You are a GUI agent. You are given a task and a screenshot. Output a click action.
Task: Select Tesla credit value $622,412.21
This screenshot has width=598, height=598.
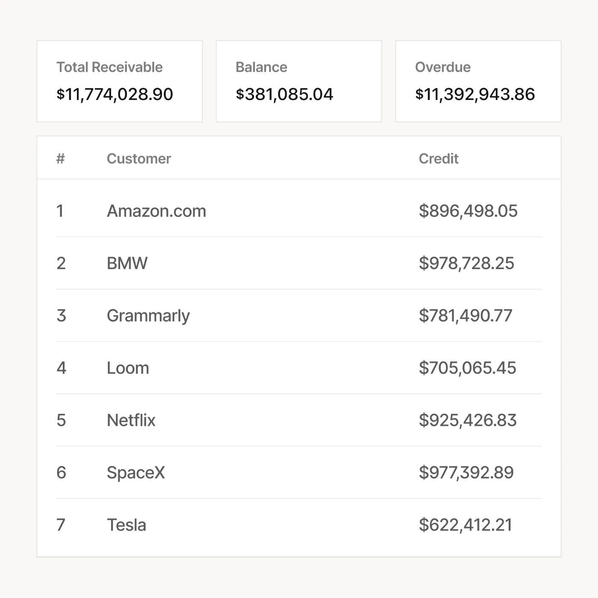[466, 525]
